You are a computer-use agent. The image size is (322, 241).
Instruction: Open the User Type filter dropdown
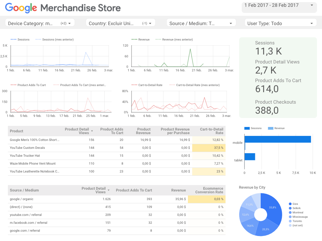(280, 23)
